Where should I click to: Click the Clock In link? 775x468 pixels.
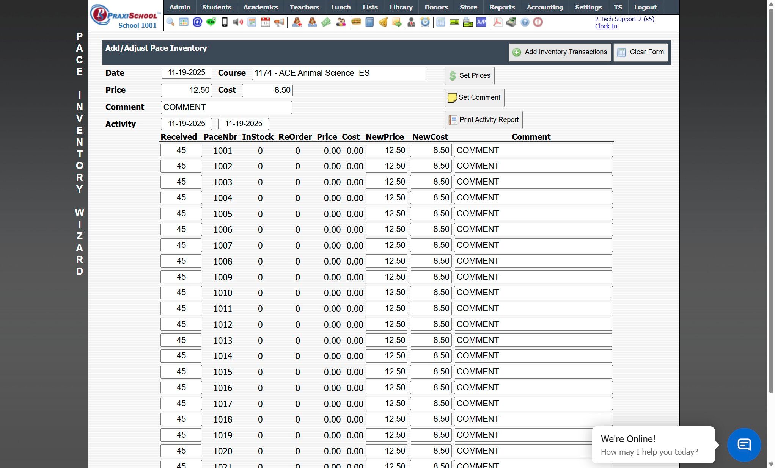[606, 26]
